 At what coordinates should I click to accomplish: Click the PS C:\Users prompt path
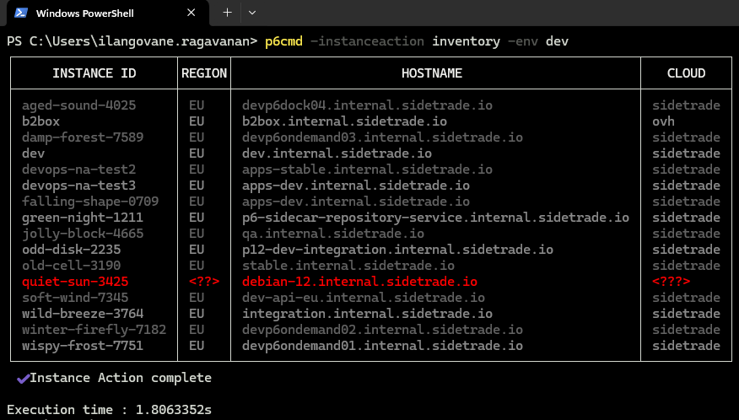pyautogui.click(x=132, y=41)
